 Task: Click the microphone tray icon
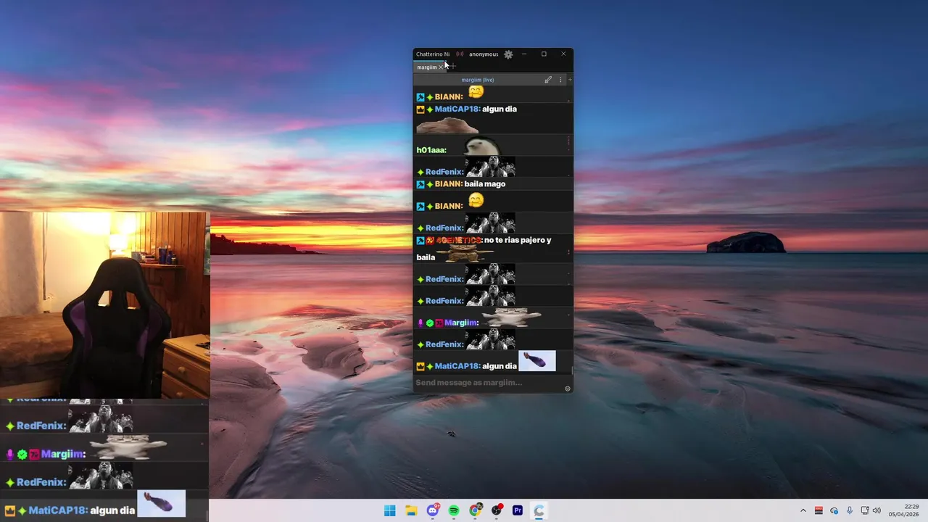850,510
